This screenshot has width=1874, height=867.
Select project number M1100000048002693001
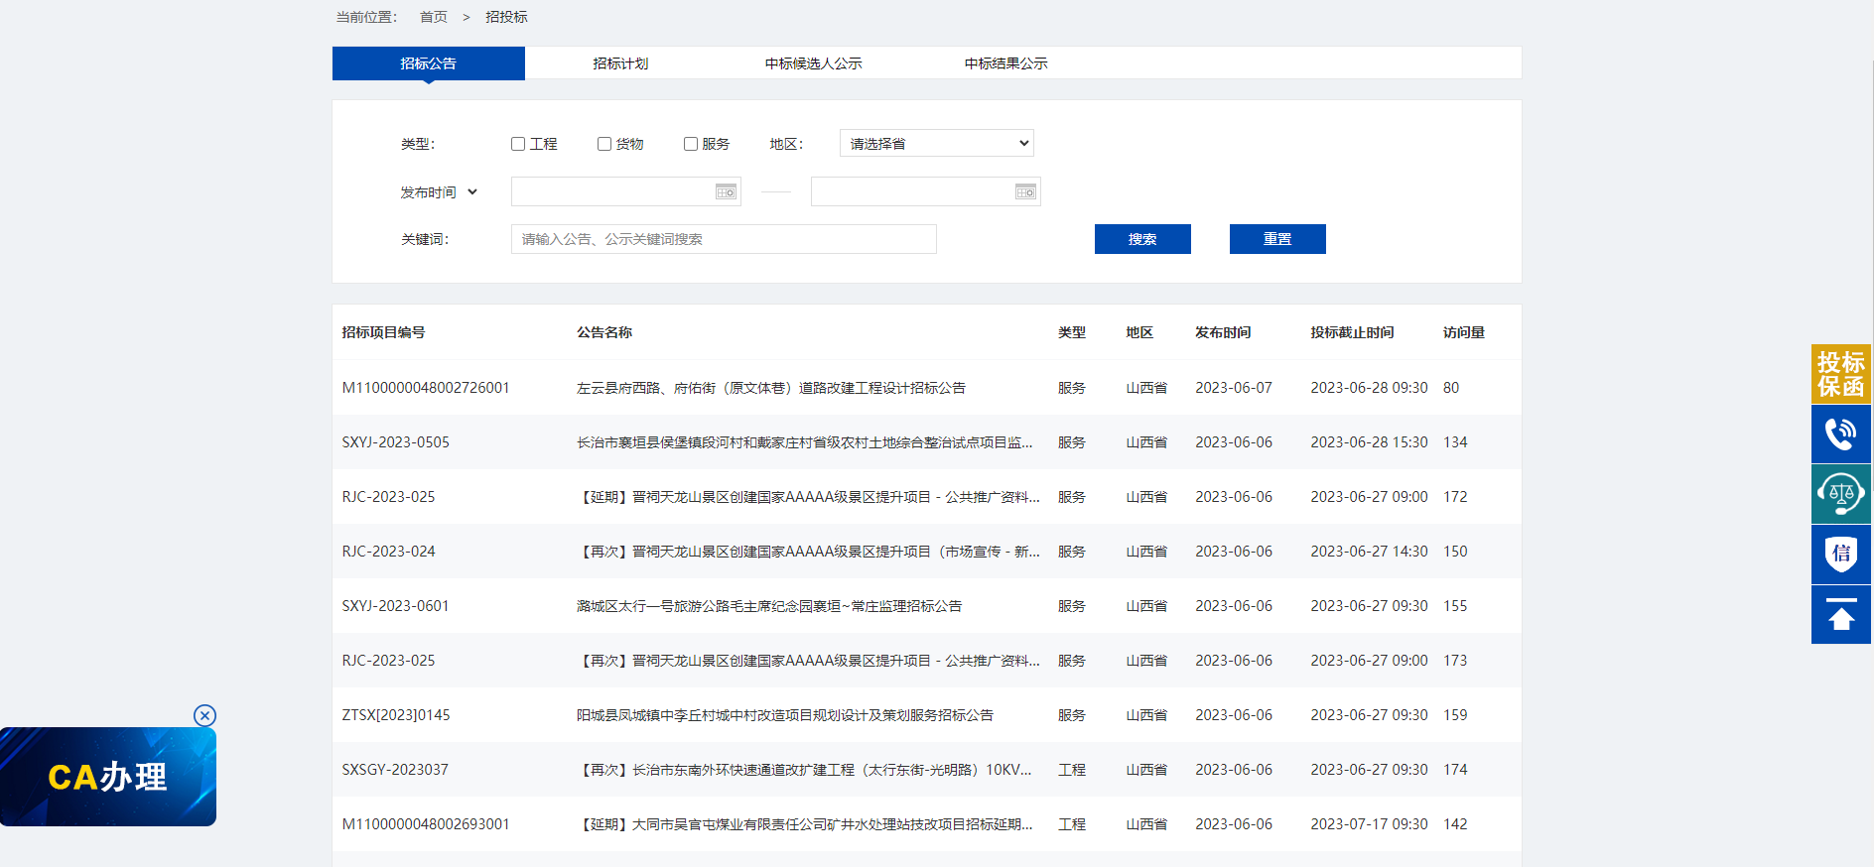pos(426,824)
